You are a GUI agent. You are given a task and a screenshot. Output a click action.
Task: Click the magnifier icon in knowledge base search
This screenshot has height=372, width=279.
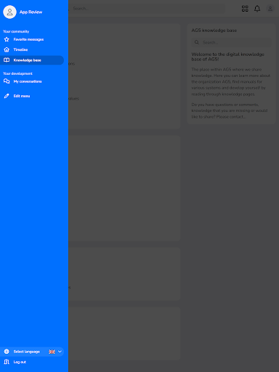197,42
